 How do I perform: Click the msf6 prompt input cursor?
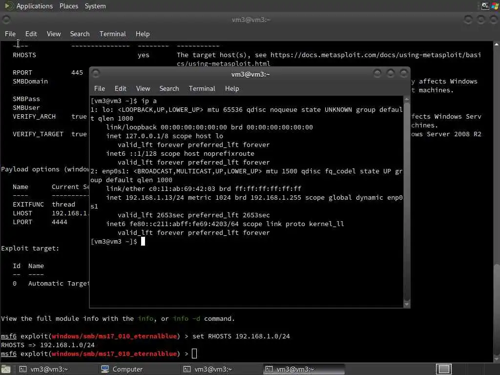194,354
